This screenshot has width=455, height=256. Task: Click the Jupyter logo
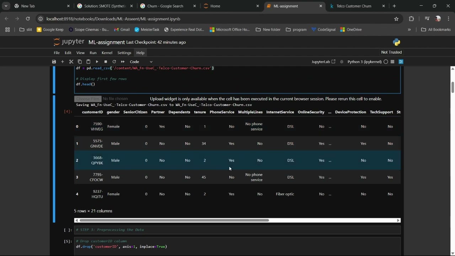pyautogui.click(x=69, y=42)
